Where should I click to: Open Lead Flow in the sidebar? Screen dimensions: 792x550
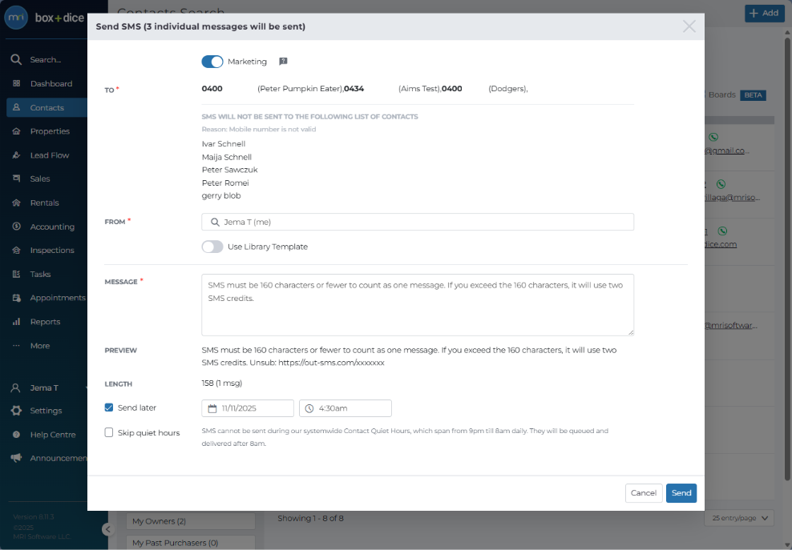coord(49,155)
